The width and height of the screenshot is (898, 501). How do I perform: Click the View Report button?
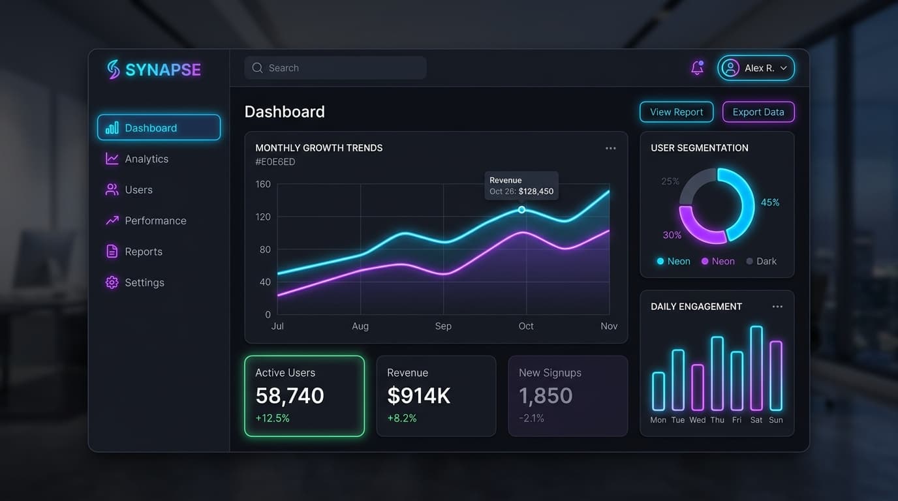click(676, 112)
